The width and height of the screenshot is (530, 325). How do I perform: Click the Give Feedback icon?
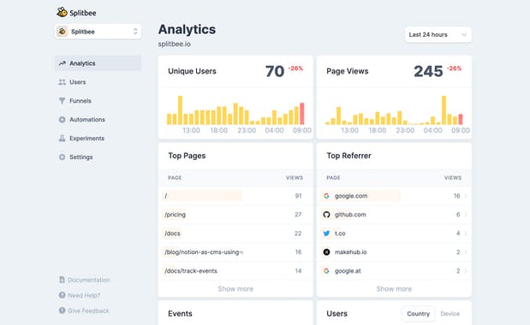point(62,310)
